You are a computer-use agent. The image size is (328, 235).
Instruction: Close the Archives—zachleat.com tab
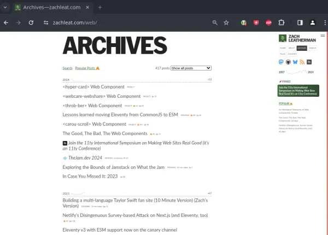point(87,7)
